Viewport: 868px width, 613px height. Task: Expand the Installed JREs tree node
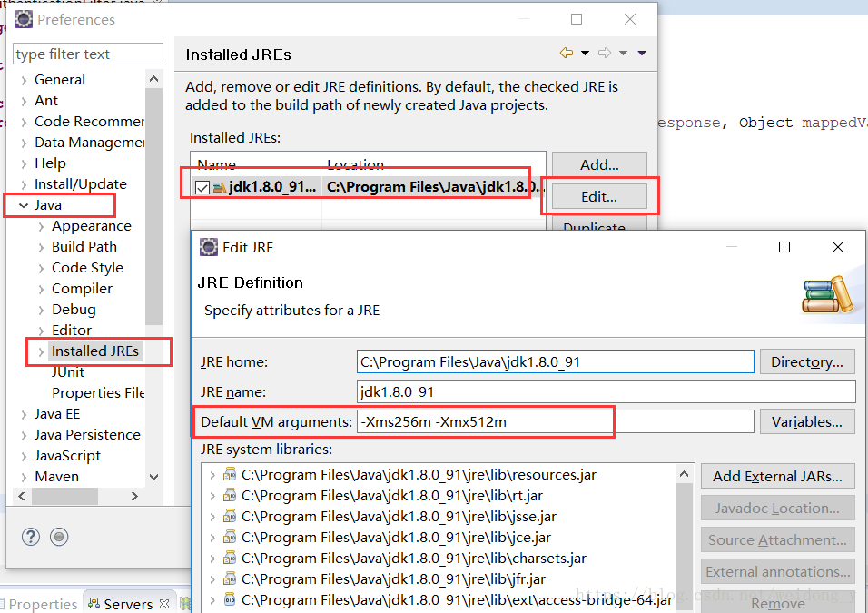(x=41, y=351)
